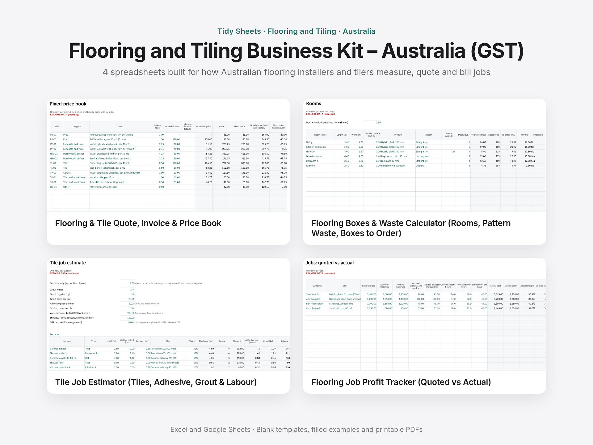Viewport: 593px width, 445px height.
Task: Open the Rooms spreadsheet thumbnail
Action: click(424, 155)
